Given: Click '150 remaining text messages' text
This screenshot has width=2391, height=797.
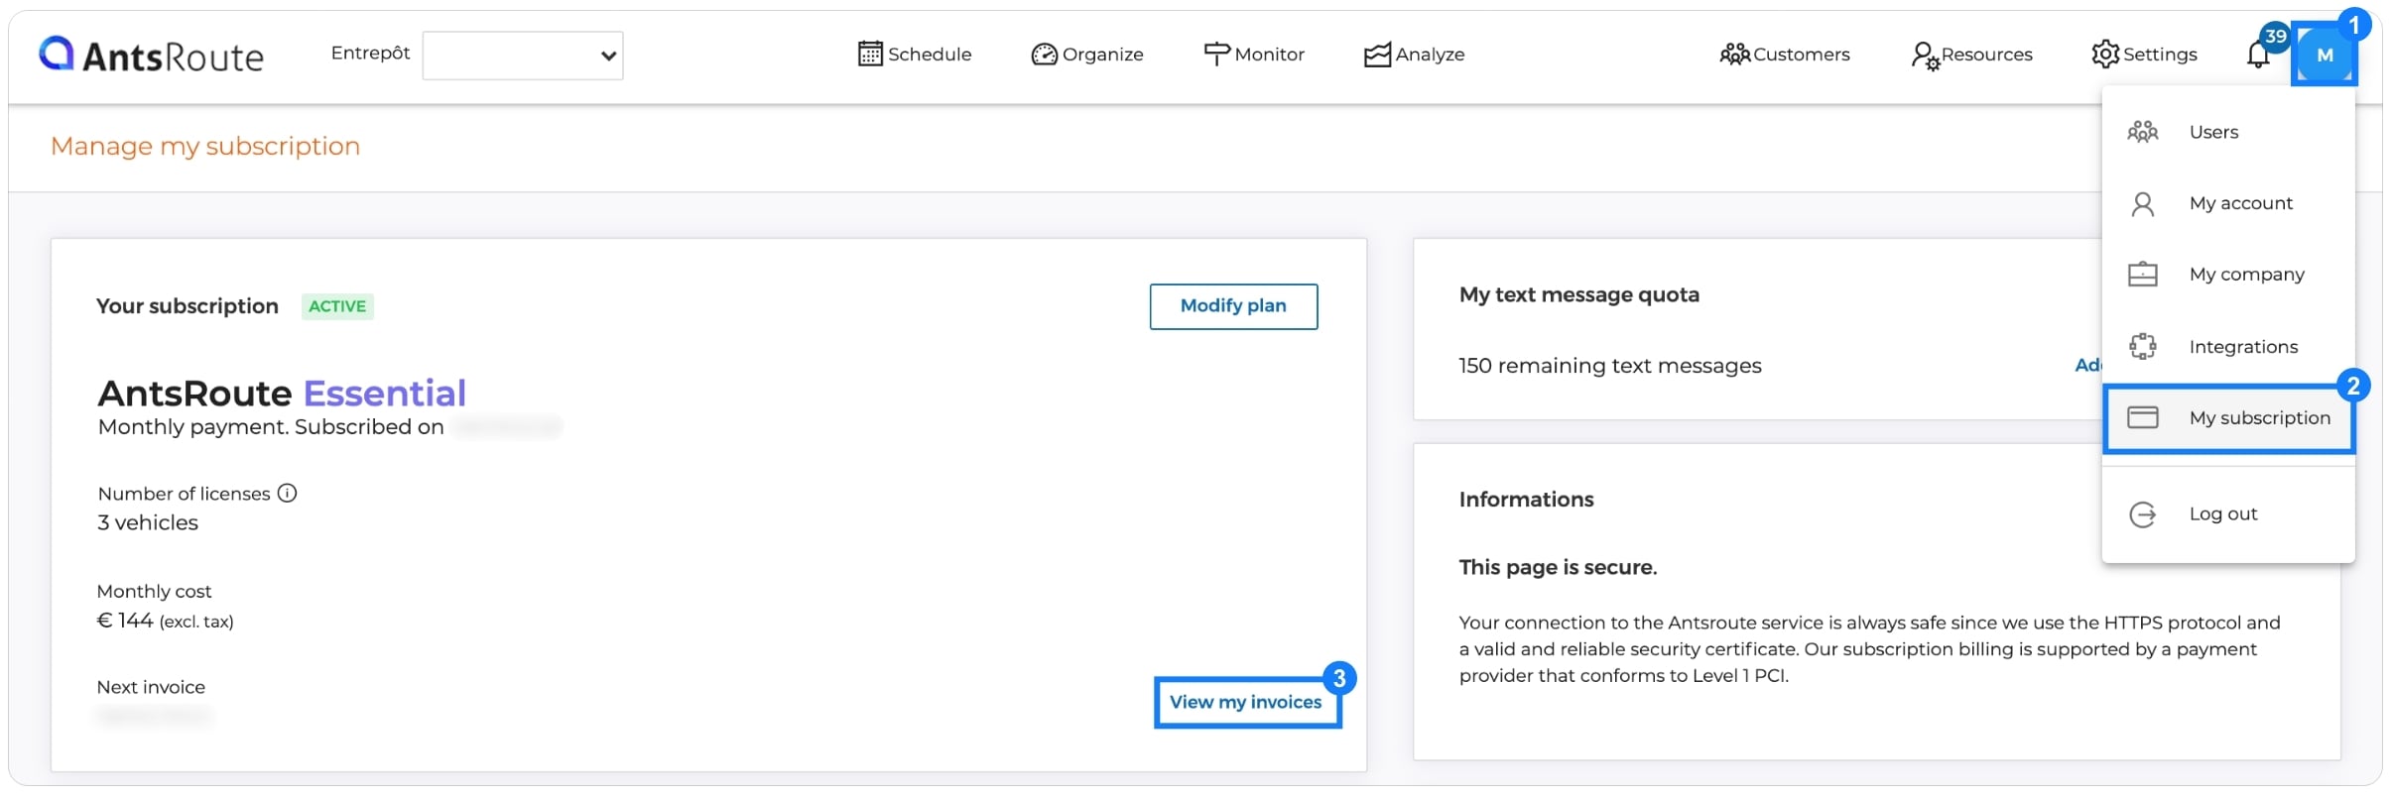Looking at the screenshot, I should [1610, 366].
